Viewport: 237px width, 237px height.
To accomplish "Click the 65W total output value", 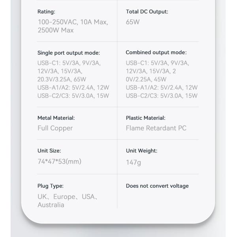I will coord(133,22).
